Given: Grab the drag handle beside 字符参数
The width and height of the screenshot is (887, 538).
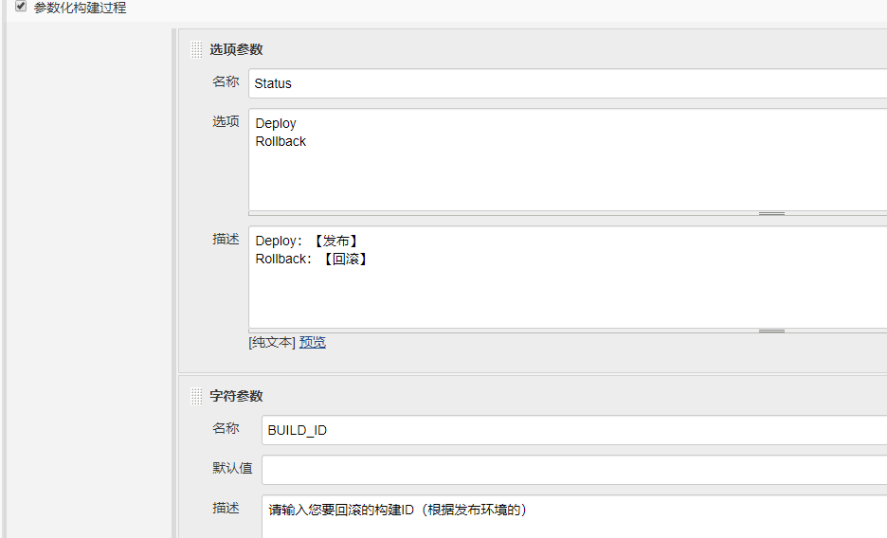Looking at the screenshot, I should click(x=196, y=397).
